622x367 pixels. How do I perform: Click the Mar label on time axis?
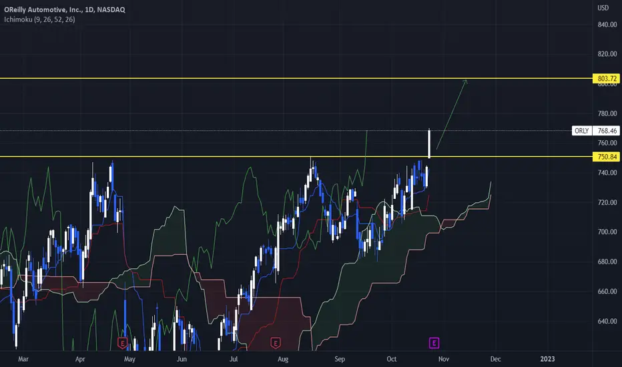(x=23, y=359)
